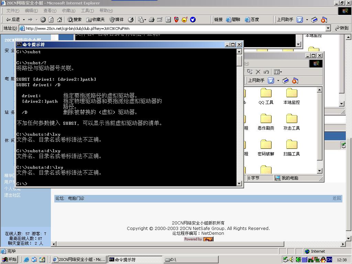Click the Print icon in IE toolbar
Image resolution: width=352 pixels, height=264 pixels.
(x=152, y=20)
